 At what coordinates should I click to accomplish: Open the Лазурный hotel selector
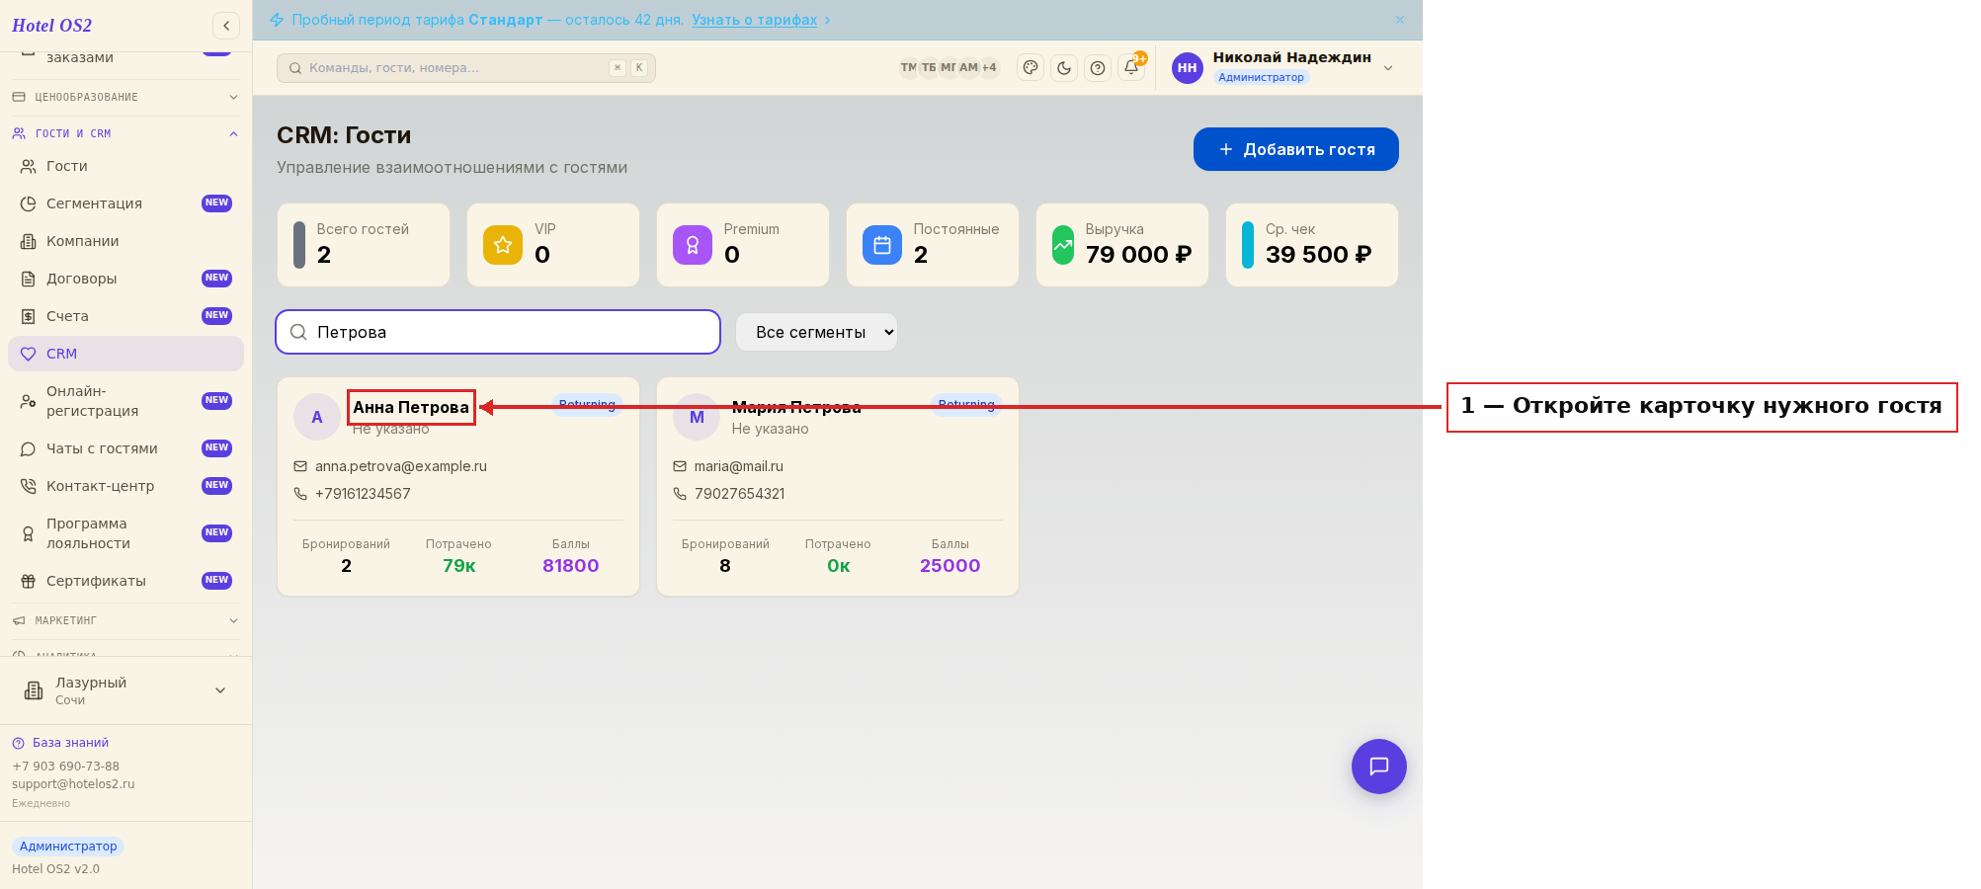125,690
